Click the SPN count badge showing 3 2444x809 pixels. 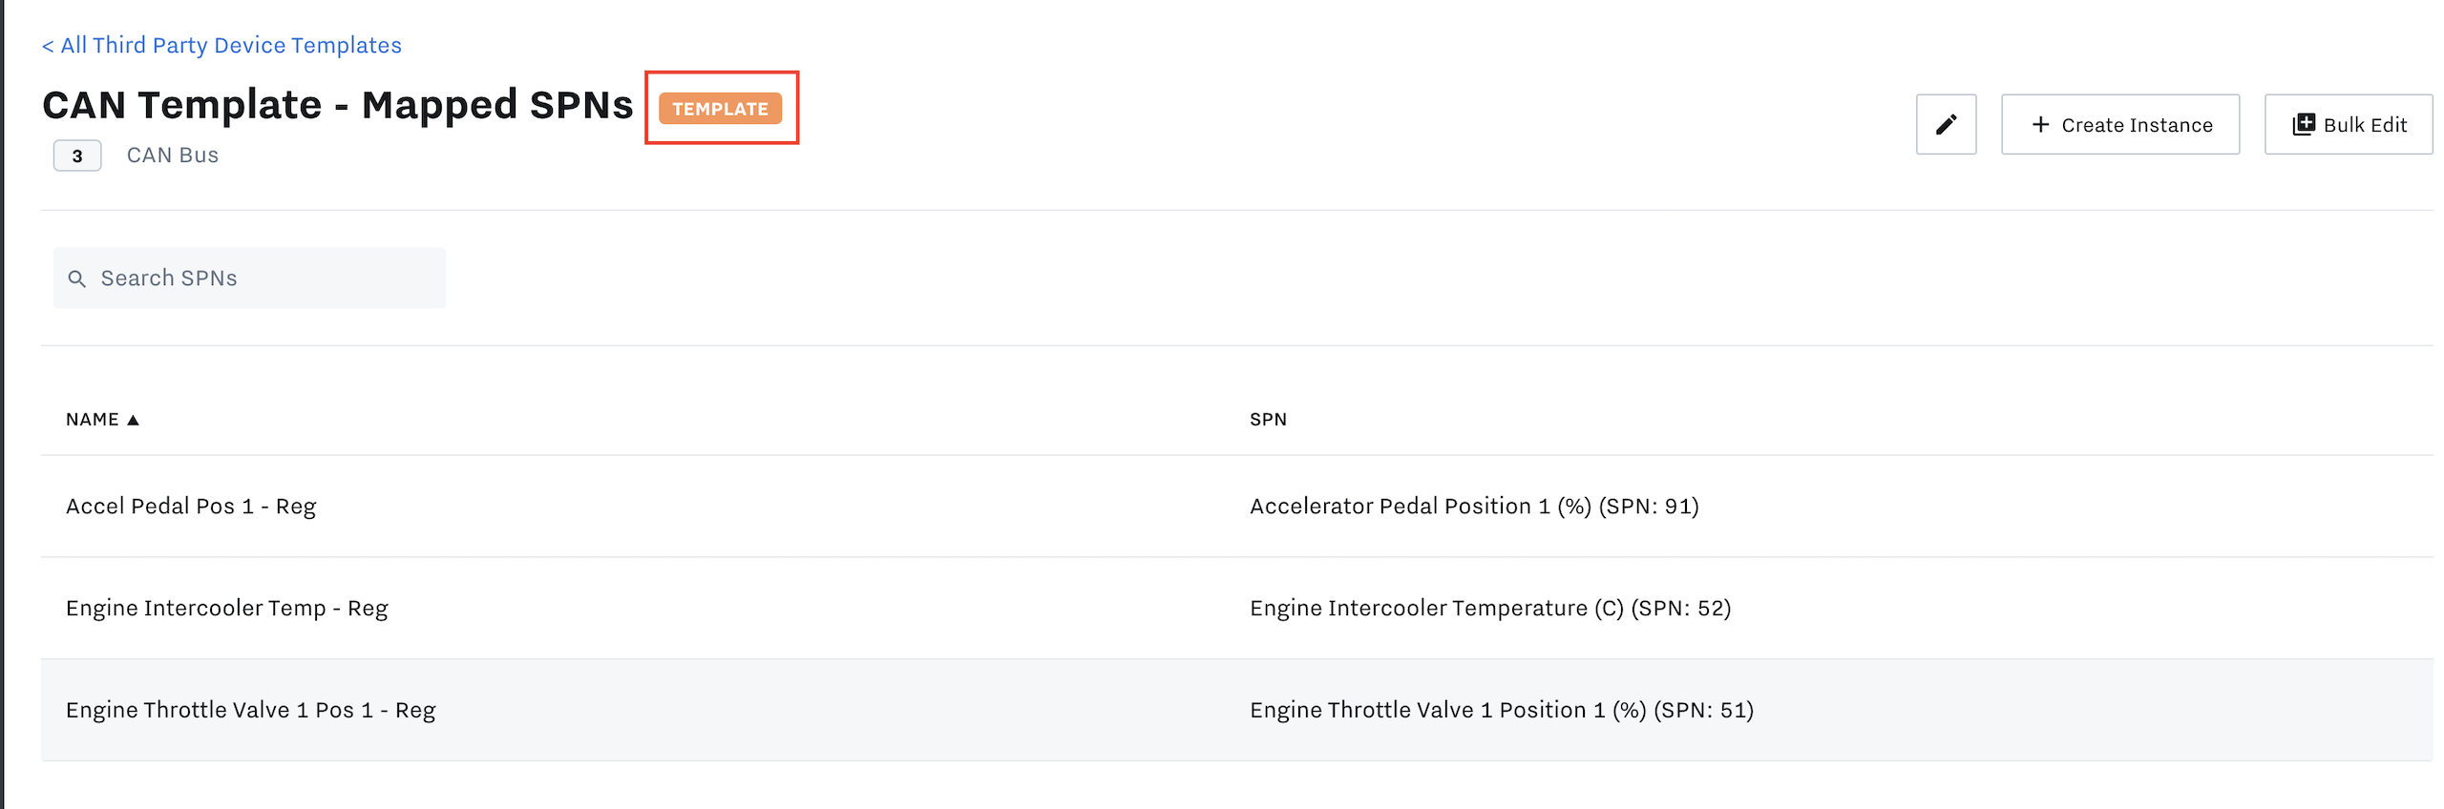click(77, 156)
